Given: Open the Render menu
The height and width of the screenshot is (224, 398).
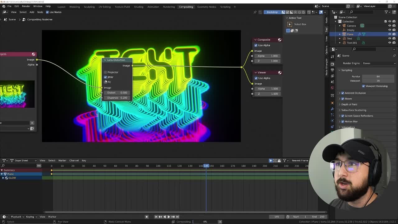Looking at the screenshot, I should pyautogui.click(x=26, y=6).
